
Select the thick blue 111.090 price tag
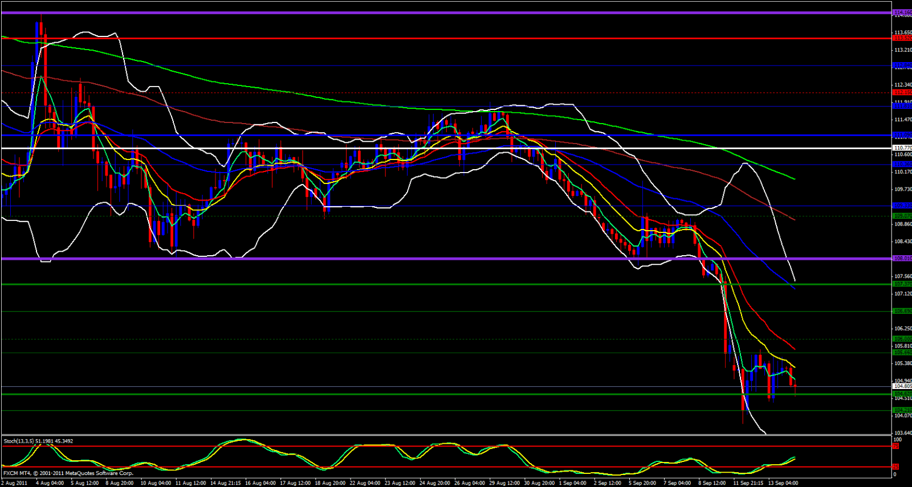(x=902, y=136)
